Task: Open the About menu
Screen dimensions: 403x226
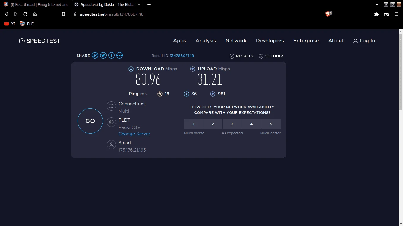Action: (336, 41)
